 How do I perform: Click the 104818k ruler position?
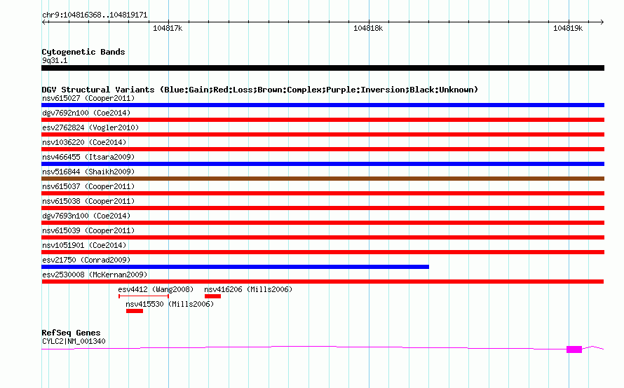click(368, 28)
